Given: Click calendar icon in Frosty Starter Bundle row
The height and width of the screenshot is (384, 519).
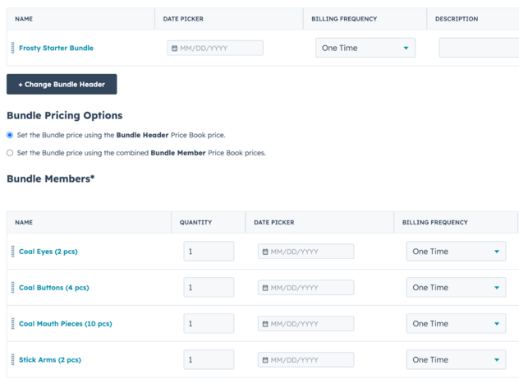Looking at the screenshot, I should coord(174,49).
